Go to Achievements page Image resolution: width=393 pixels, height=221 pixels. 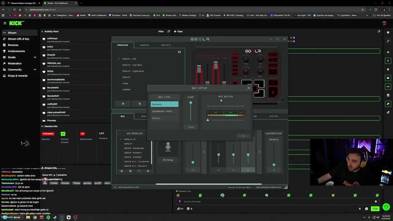(x=16, y=51)
